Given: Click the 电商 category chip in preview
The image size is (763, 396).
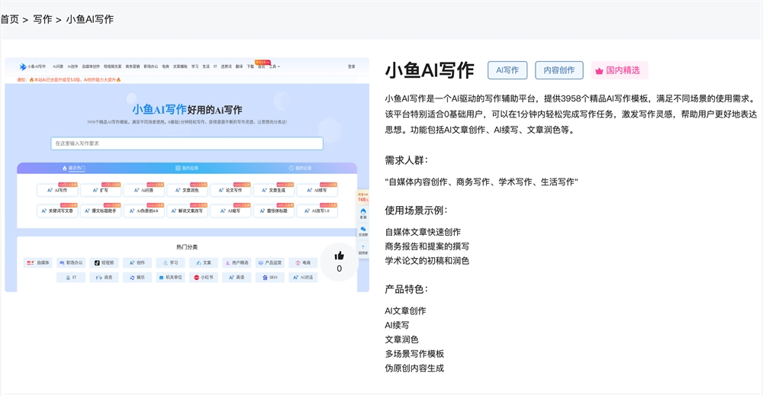Looking at the screenshot, I should point(303,262).
